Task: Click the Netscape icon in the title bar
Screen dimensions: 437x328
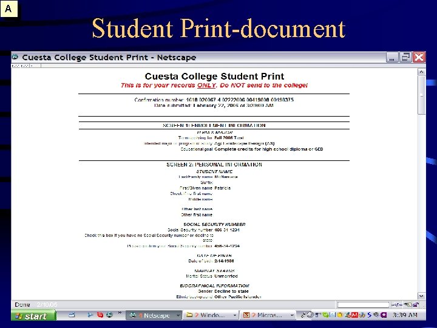Action: tap(15, 57)
